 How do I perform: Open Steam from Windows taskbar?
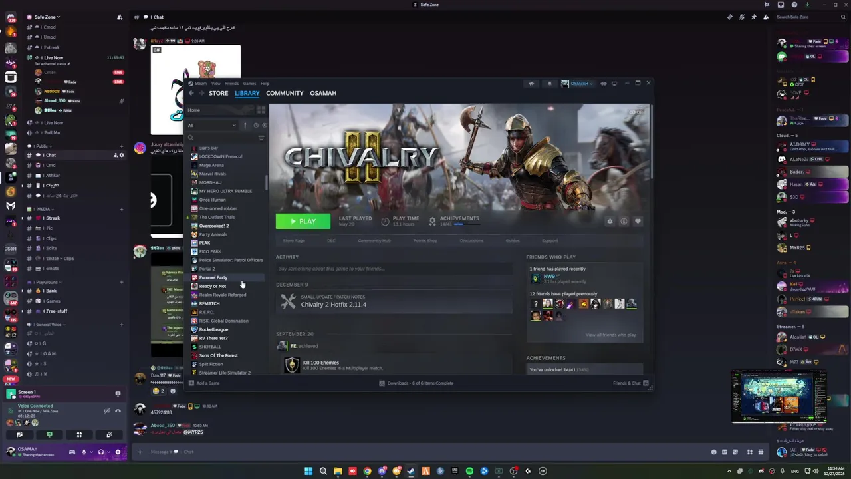coord(411,471)
